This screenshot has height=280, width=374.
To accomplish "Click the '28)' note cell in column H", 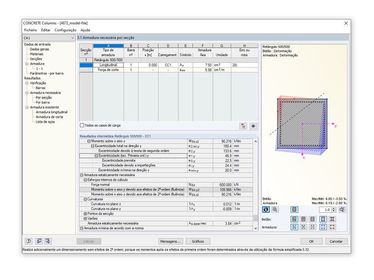I will pos(245,65).
